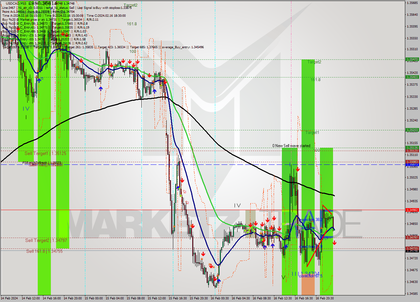Click the red sell arrow below the last candle
Viewport: 420px width, 302px height.
click(x=334, y=243)
